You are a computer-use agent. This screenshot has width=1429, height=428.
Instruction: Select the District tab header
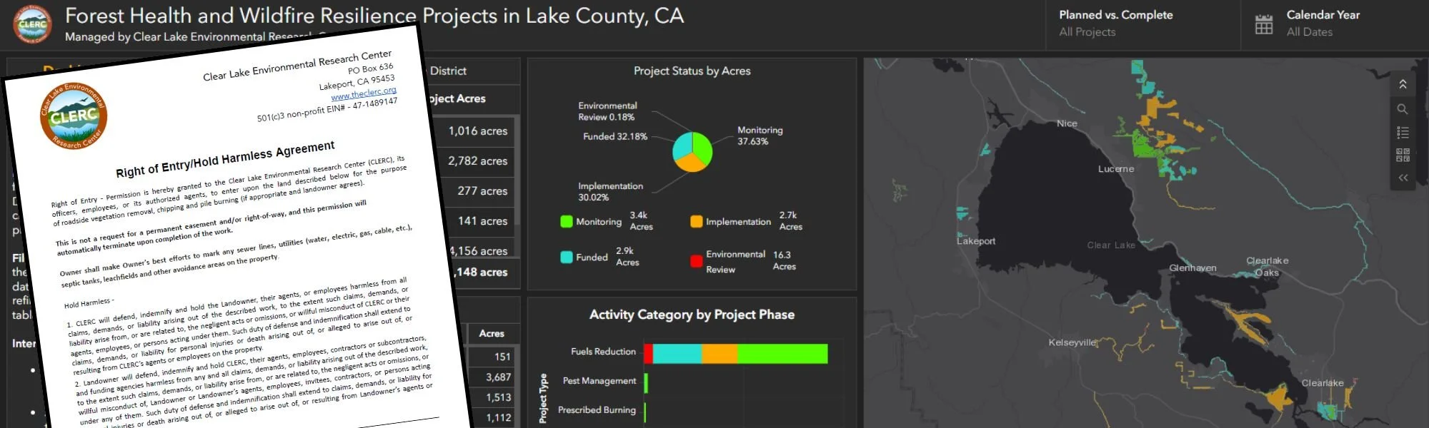tap(448, 71)
